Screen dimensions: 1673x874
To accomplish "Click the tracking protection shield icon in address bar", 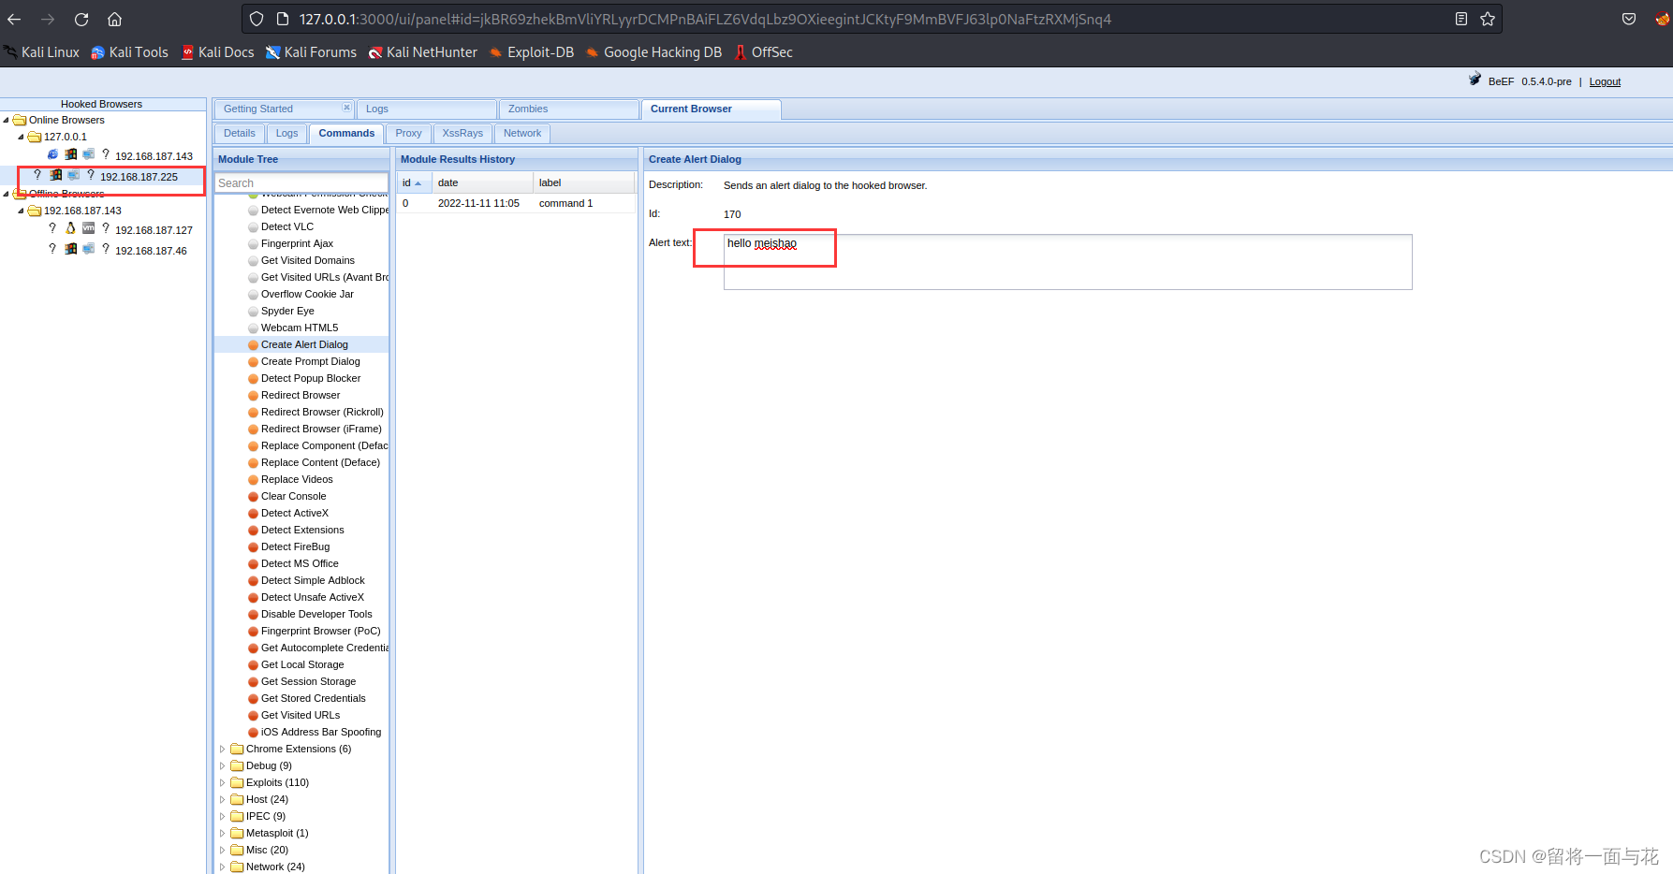I will pyautogui.click(x=256, y=19).
